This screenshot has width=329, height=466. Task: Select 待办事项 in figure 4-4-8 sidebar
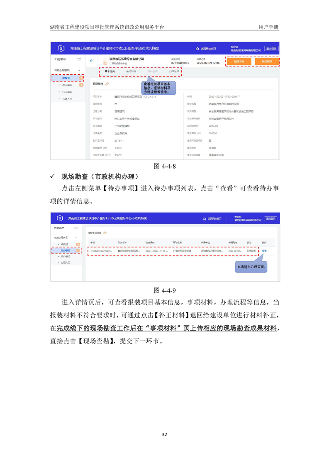(x=67, y=85)
